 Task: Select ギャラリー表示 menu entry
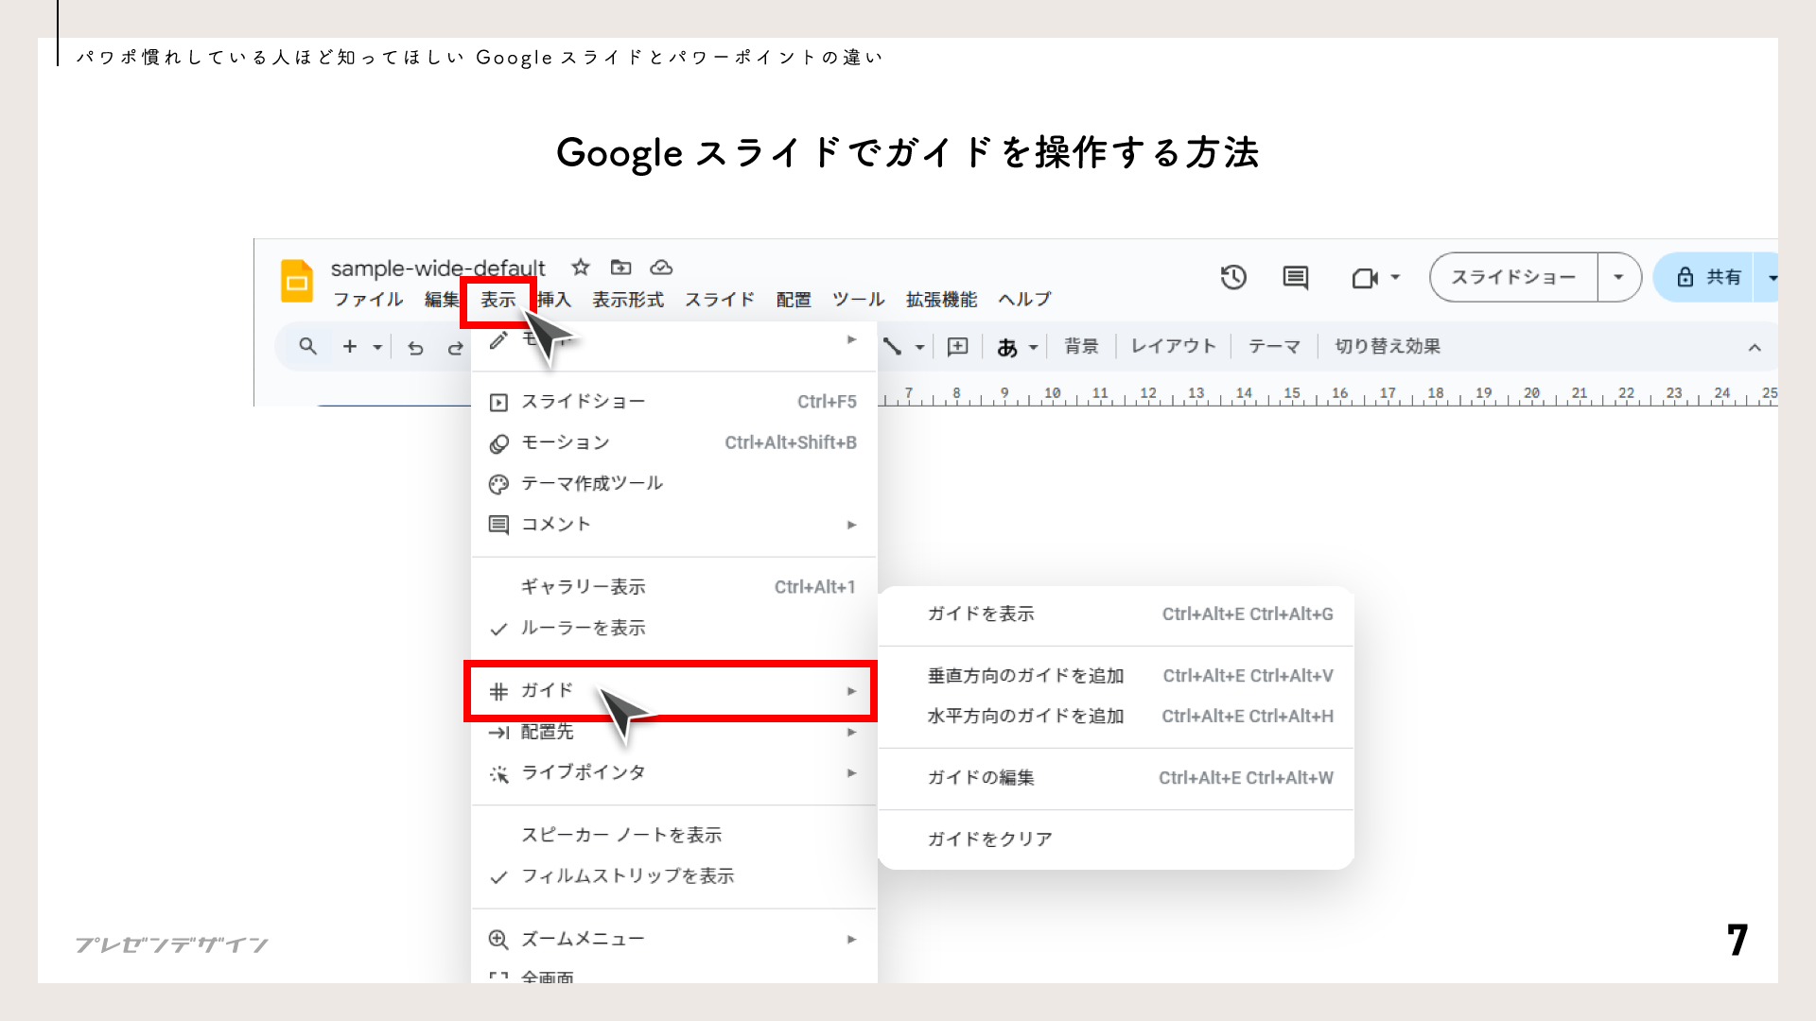(x=674, y=587)
